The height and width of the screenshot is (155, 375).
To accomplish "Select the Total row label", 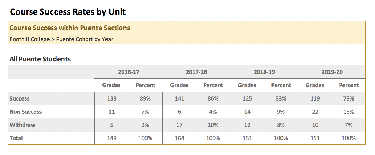I will [16, 138].
